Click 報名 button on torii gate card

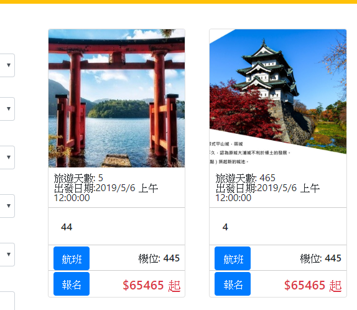72,284
